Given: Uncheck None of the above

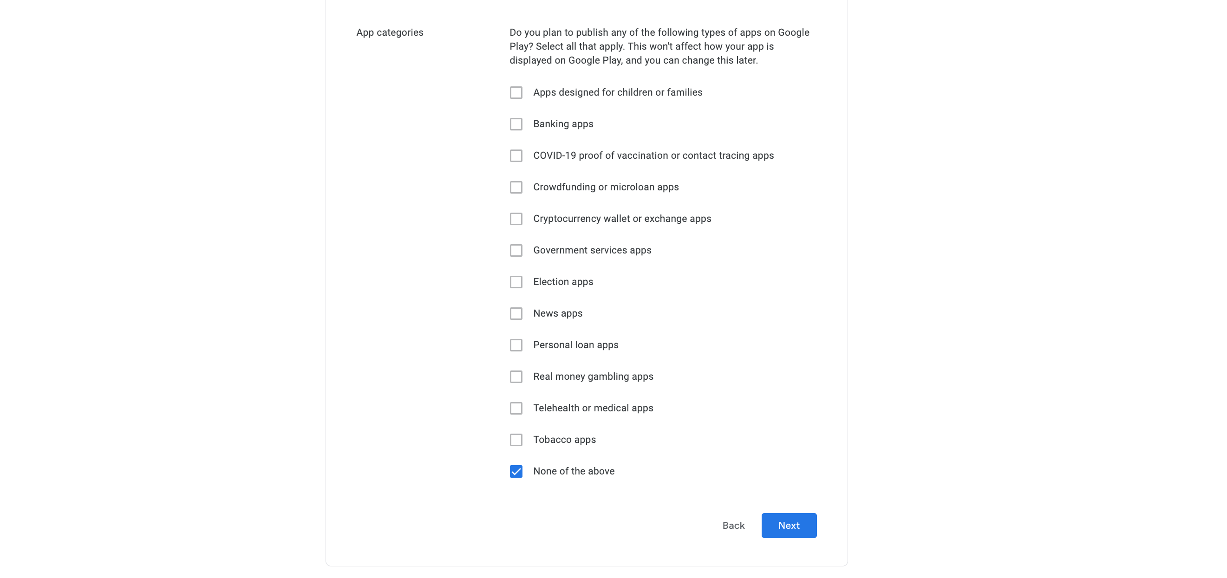Looking at the screenshot, I should pos(516,471).
